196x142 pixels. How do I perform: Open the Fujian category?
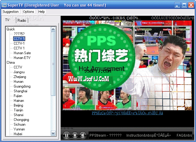(x=18, y=96)
